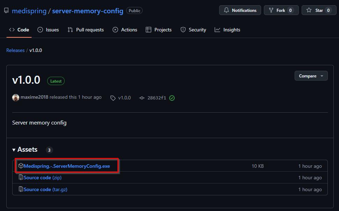Click the green Latest badge
This screenshot has height=211, width=339.
pos(56,81)
